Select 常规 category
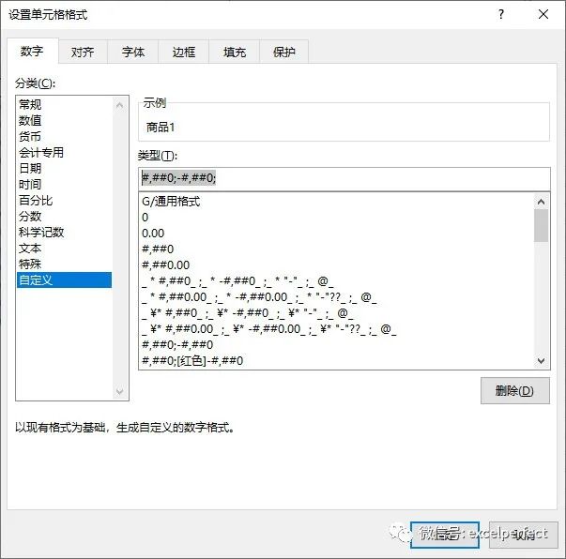 64,105
